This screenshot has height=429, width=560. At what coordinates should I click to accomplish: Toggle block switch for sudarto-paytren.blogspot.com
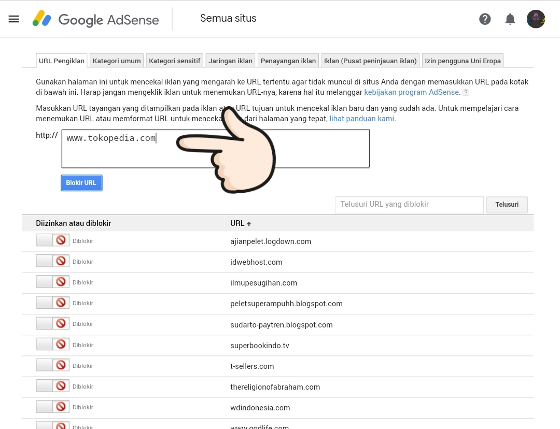[52, 323]
